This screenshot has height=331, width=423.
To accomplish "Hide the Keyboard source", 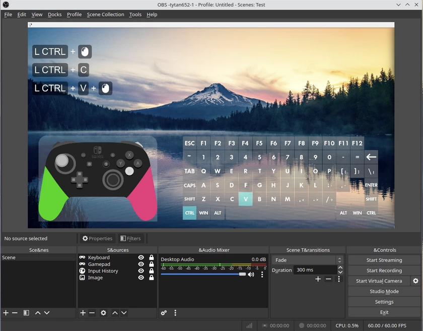I will point(141,258).
